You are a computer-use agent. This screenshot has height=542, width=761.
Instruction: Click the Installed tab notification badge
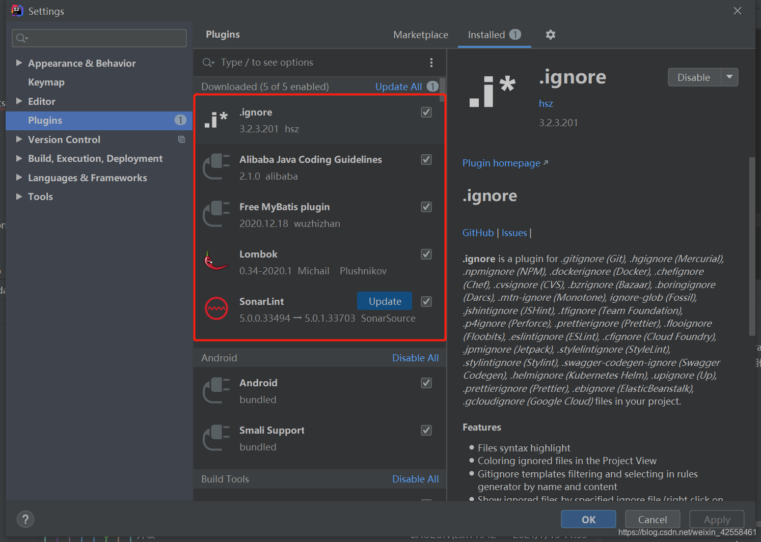(515, 35)
